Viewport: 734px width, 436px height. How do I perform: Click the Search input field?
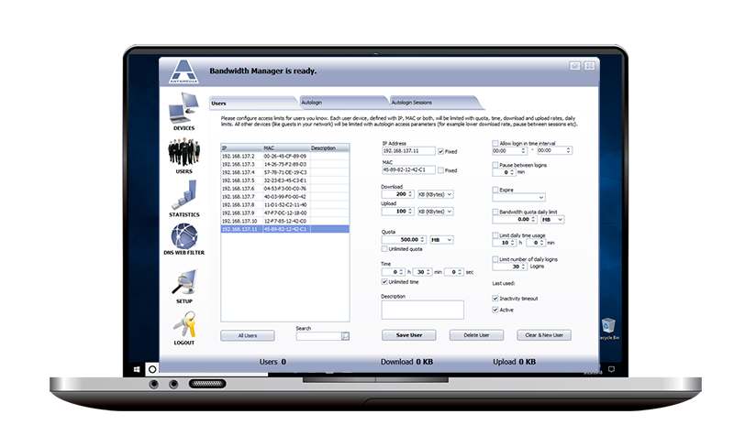click(318, 336)
